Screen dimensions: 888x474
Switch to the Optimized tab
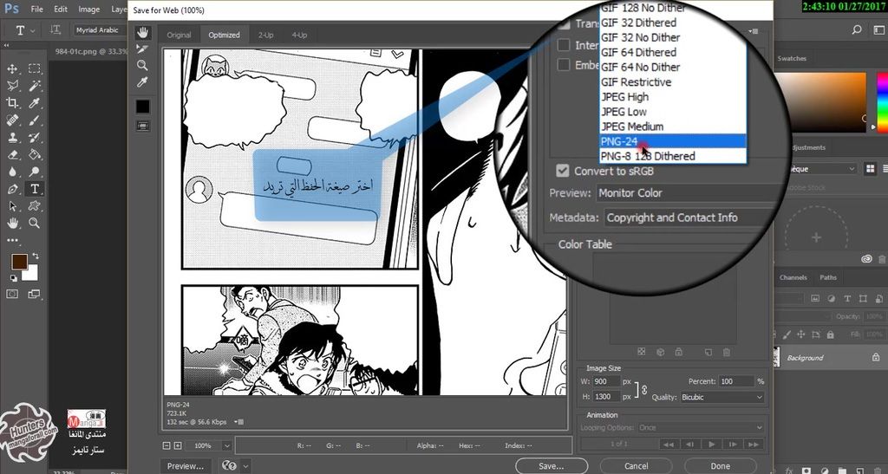coord(225,35)
